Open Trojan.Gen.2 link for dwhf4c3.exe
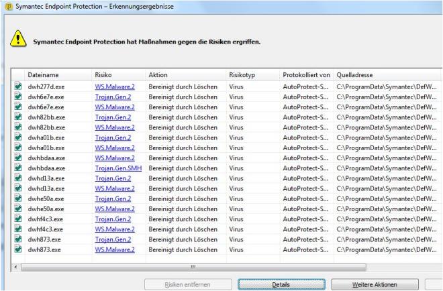The height and width of the screenshot is (291, 443). click(x=113, y=219)
